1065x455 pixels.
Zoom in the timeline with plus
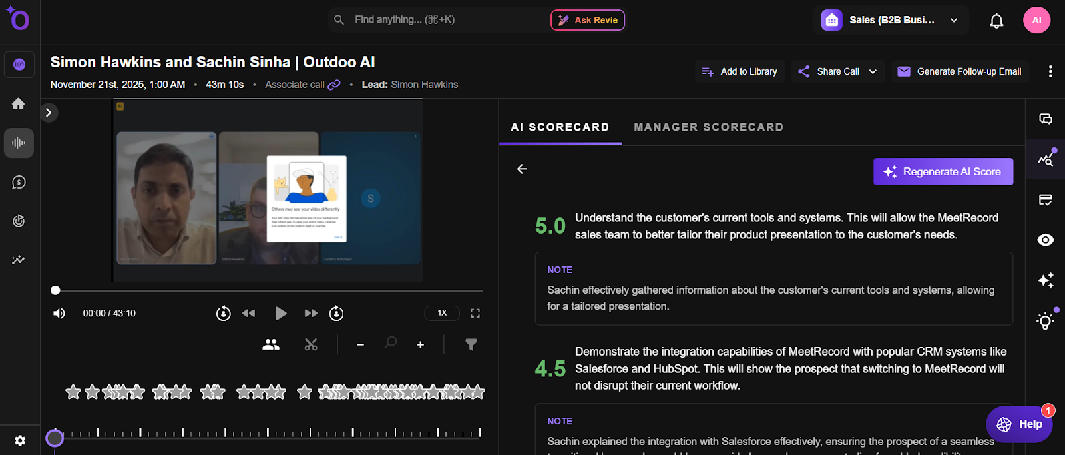click(x=420, y=344)
